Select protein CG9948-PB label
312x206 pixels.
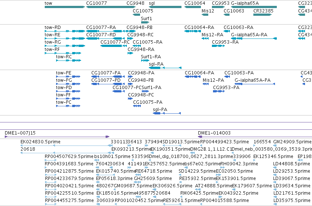(x=141, y=80)
